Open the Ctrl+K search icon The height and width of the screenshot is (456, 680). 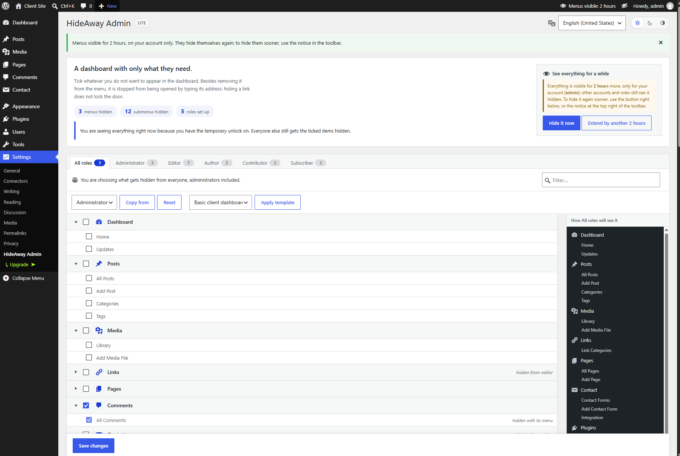click(x=55, y=6)
